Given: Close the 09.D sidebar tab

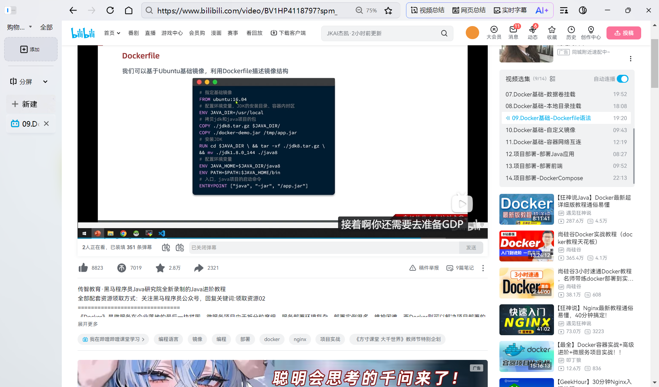Looking at the screenshot, I should pyautogui.click(x=46, y=124).
